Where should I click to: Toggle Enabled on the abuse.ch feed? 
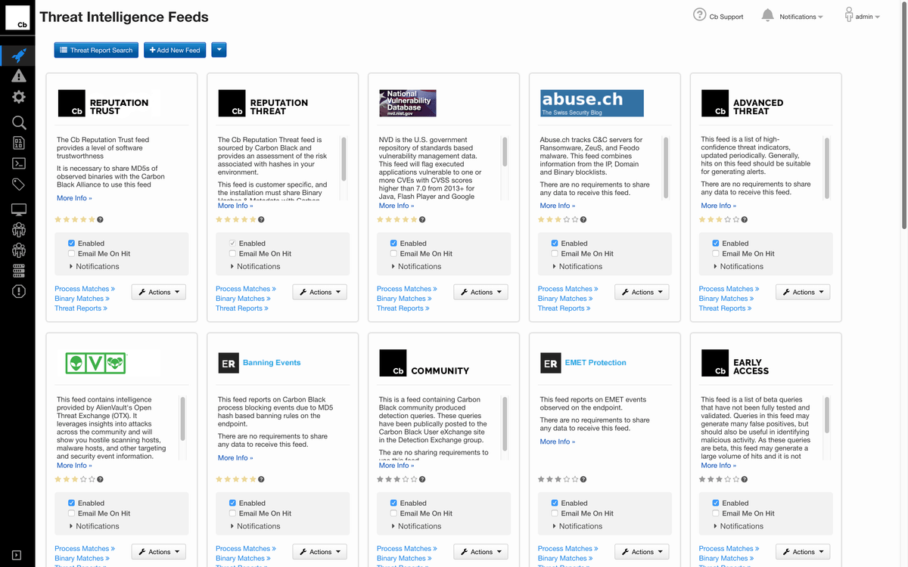click(x=555, y=243)
